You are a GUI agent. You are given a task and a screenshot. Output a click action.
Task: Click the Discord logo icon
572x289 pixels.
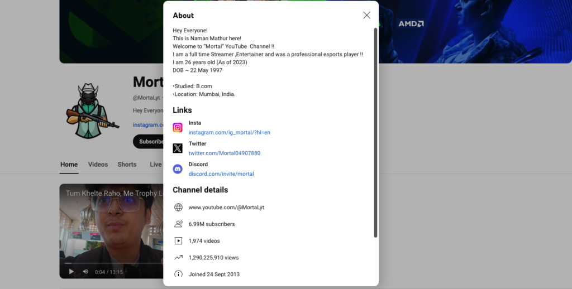(x=178, y=169)
